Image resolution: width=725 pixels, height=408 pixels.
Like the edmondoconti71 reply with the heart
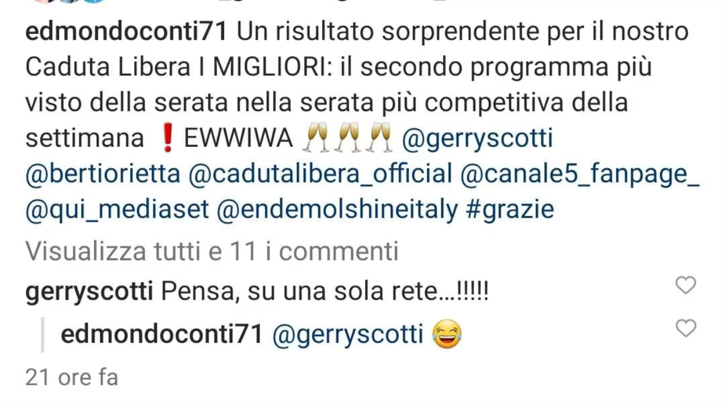tap(686, 328)
